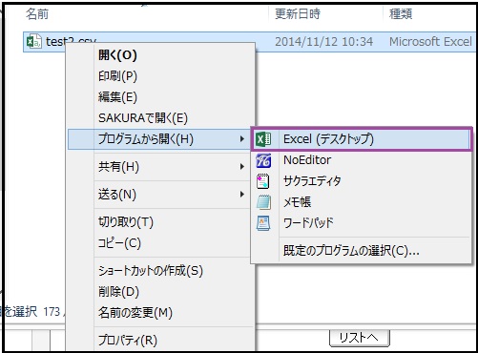This screenshot has height=353, width=478.
Task: Select 印刷(P) in the context menu
Action: [x=159, y=76]
